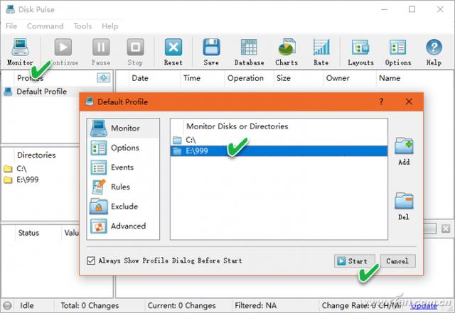This screenshot has height=313, width=455.
Task: Click the Start button
Action: coord(354,261)
